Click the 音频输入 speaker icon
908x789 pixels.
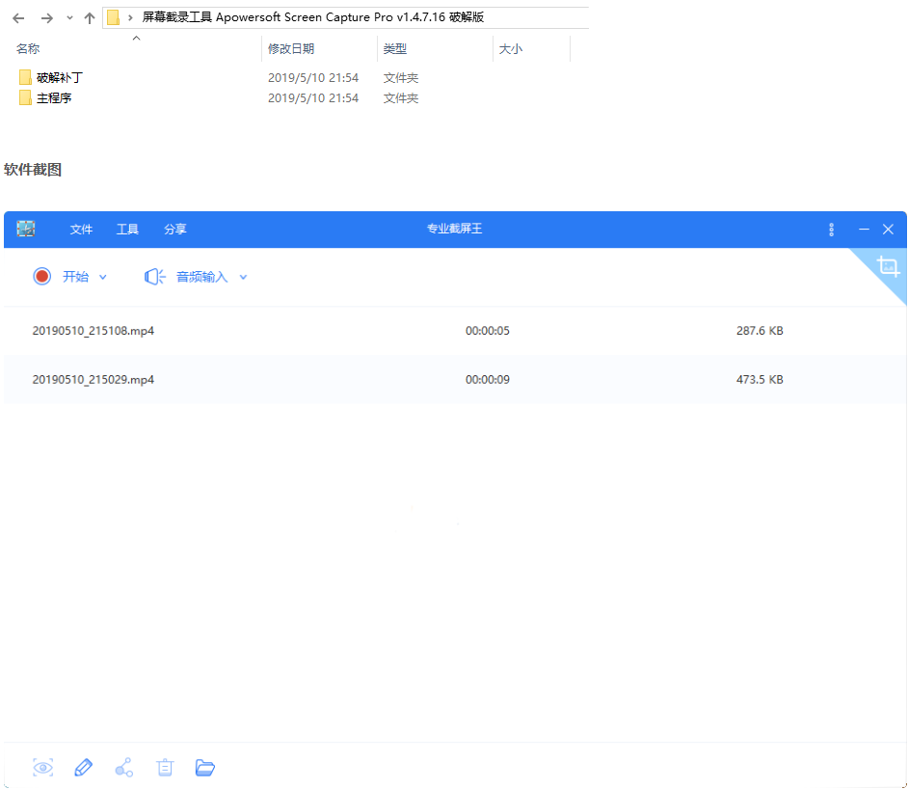(x=152, y=276)
